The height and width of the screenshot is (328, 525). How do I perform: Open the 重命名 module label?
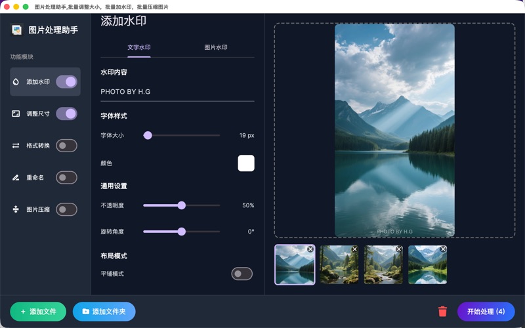coord(35,177)
